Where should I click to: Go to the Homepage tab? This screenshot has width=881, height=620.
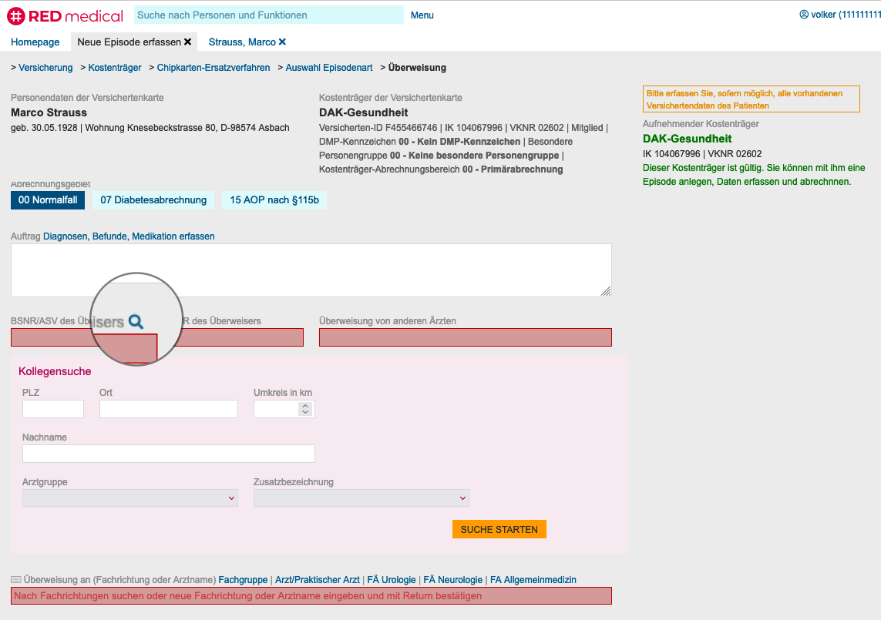[35, 42]
